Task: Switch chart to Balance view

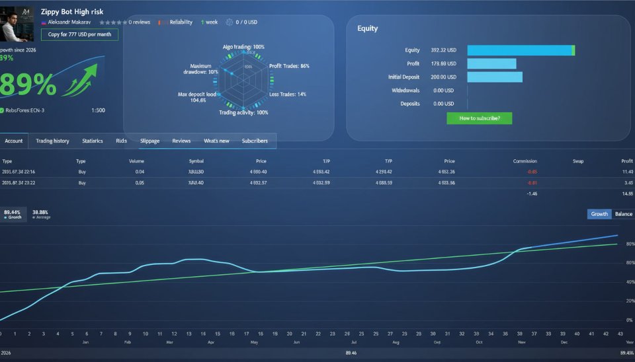Action: (623, 214)
